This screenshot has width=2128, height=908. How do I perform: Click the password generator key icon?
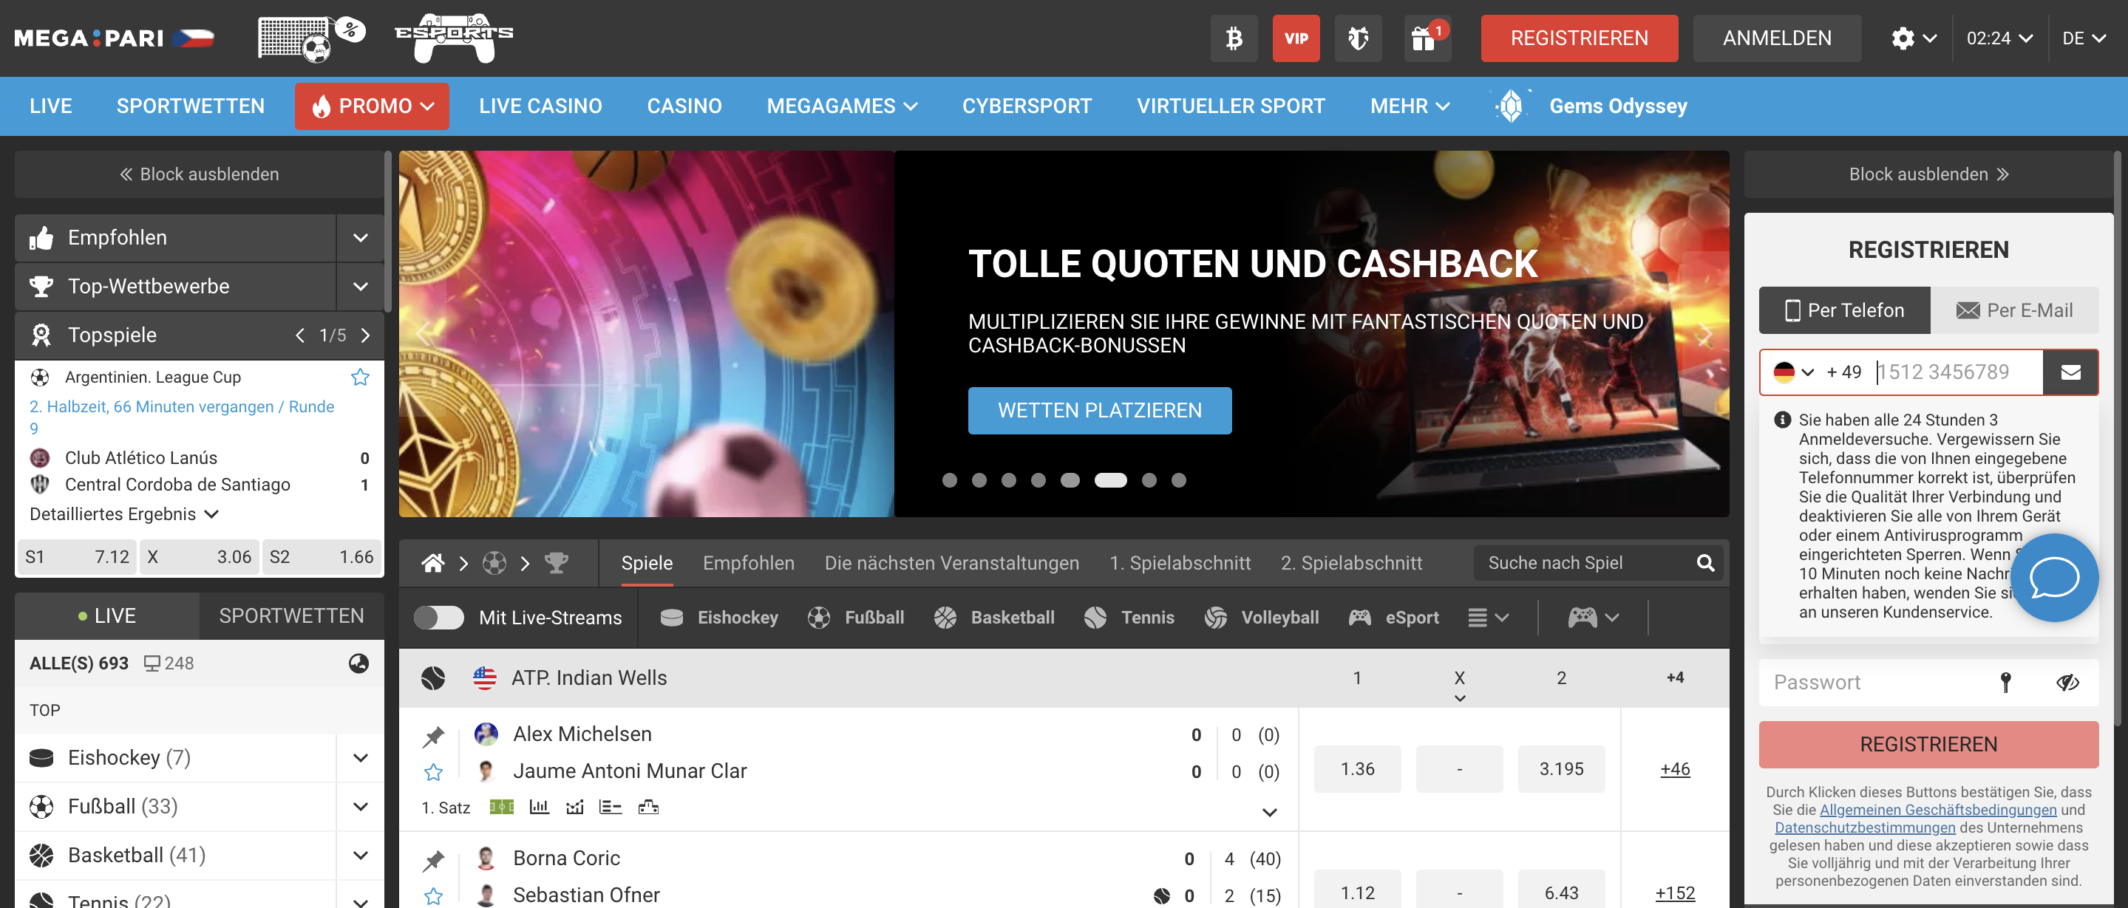coord(2005,682)
